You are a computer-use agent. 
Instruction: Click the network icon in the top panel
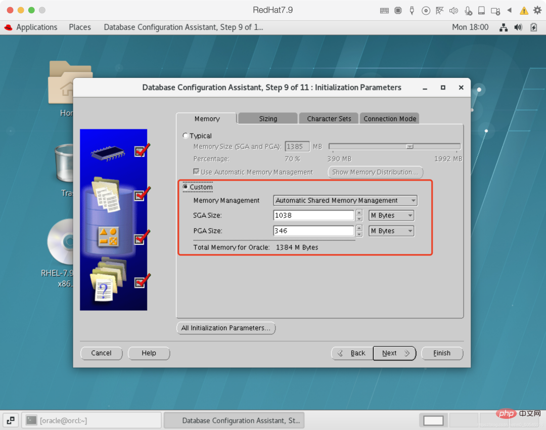click(x=503, y=27)
